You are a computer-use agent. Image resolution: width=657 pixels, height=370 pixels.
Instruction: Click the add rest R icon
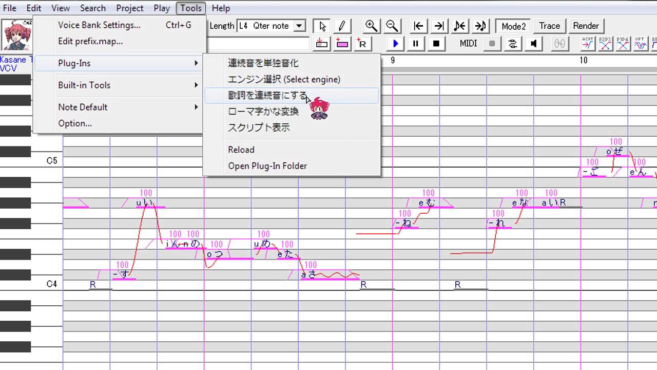(362, 43)
